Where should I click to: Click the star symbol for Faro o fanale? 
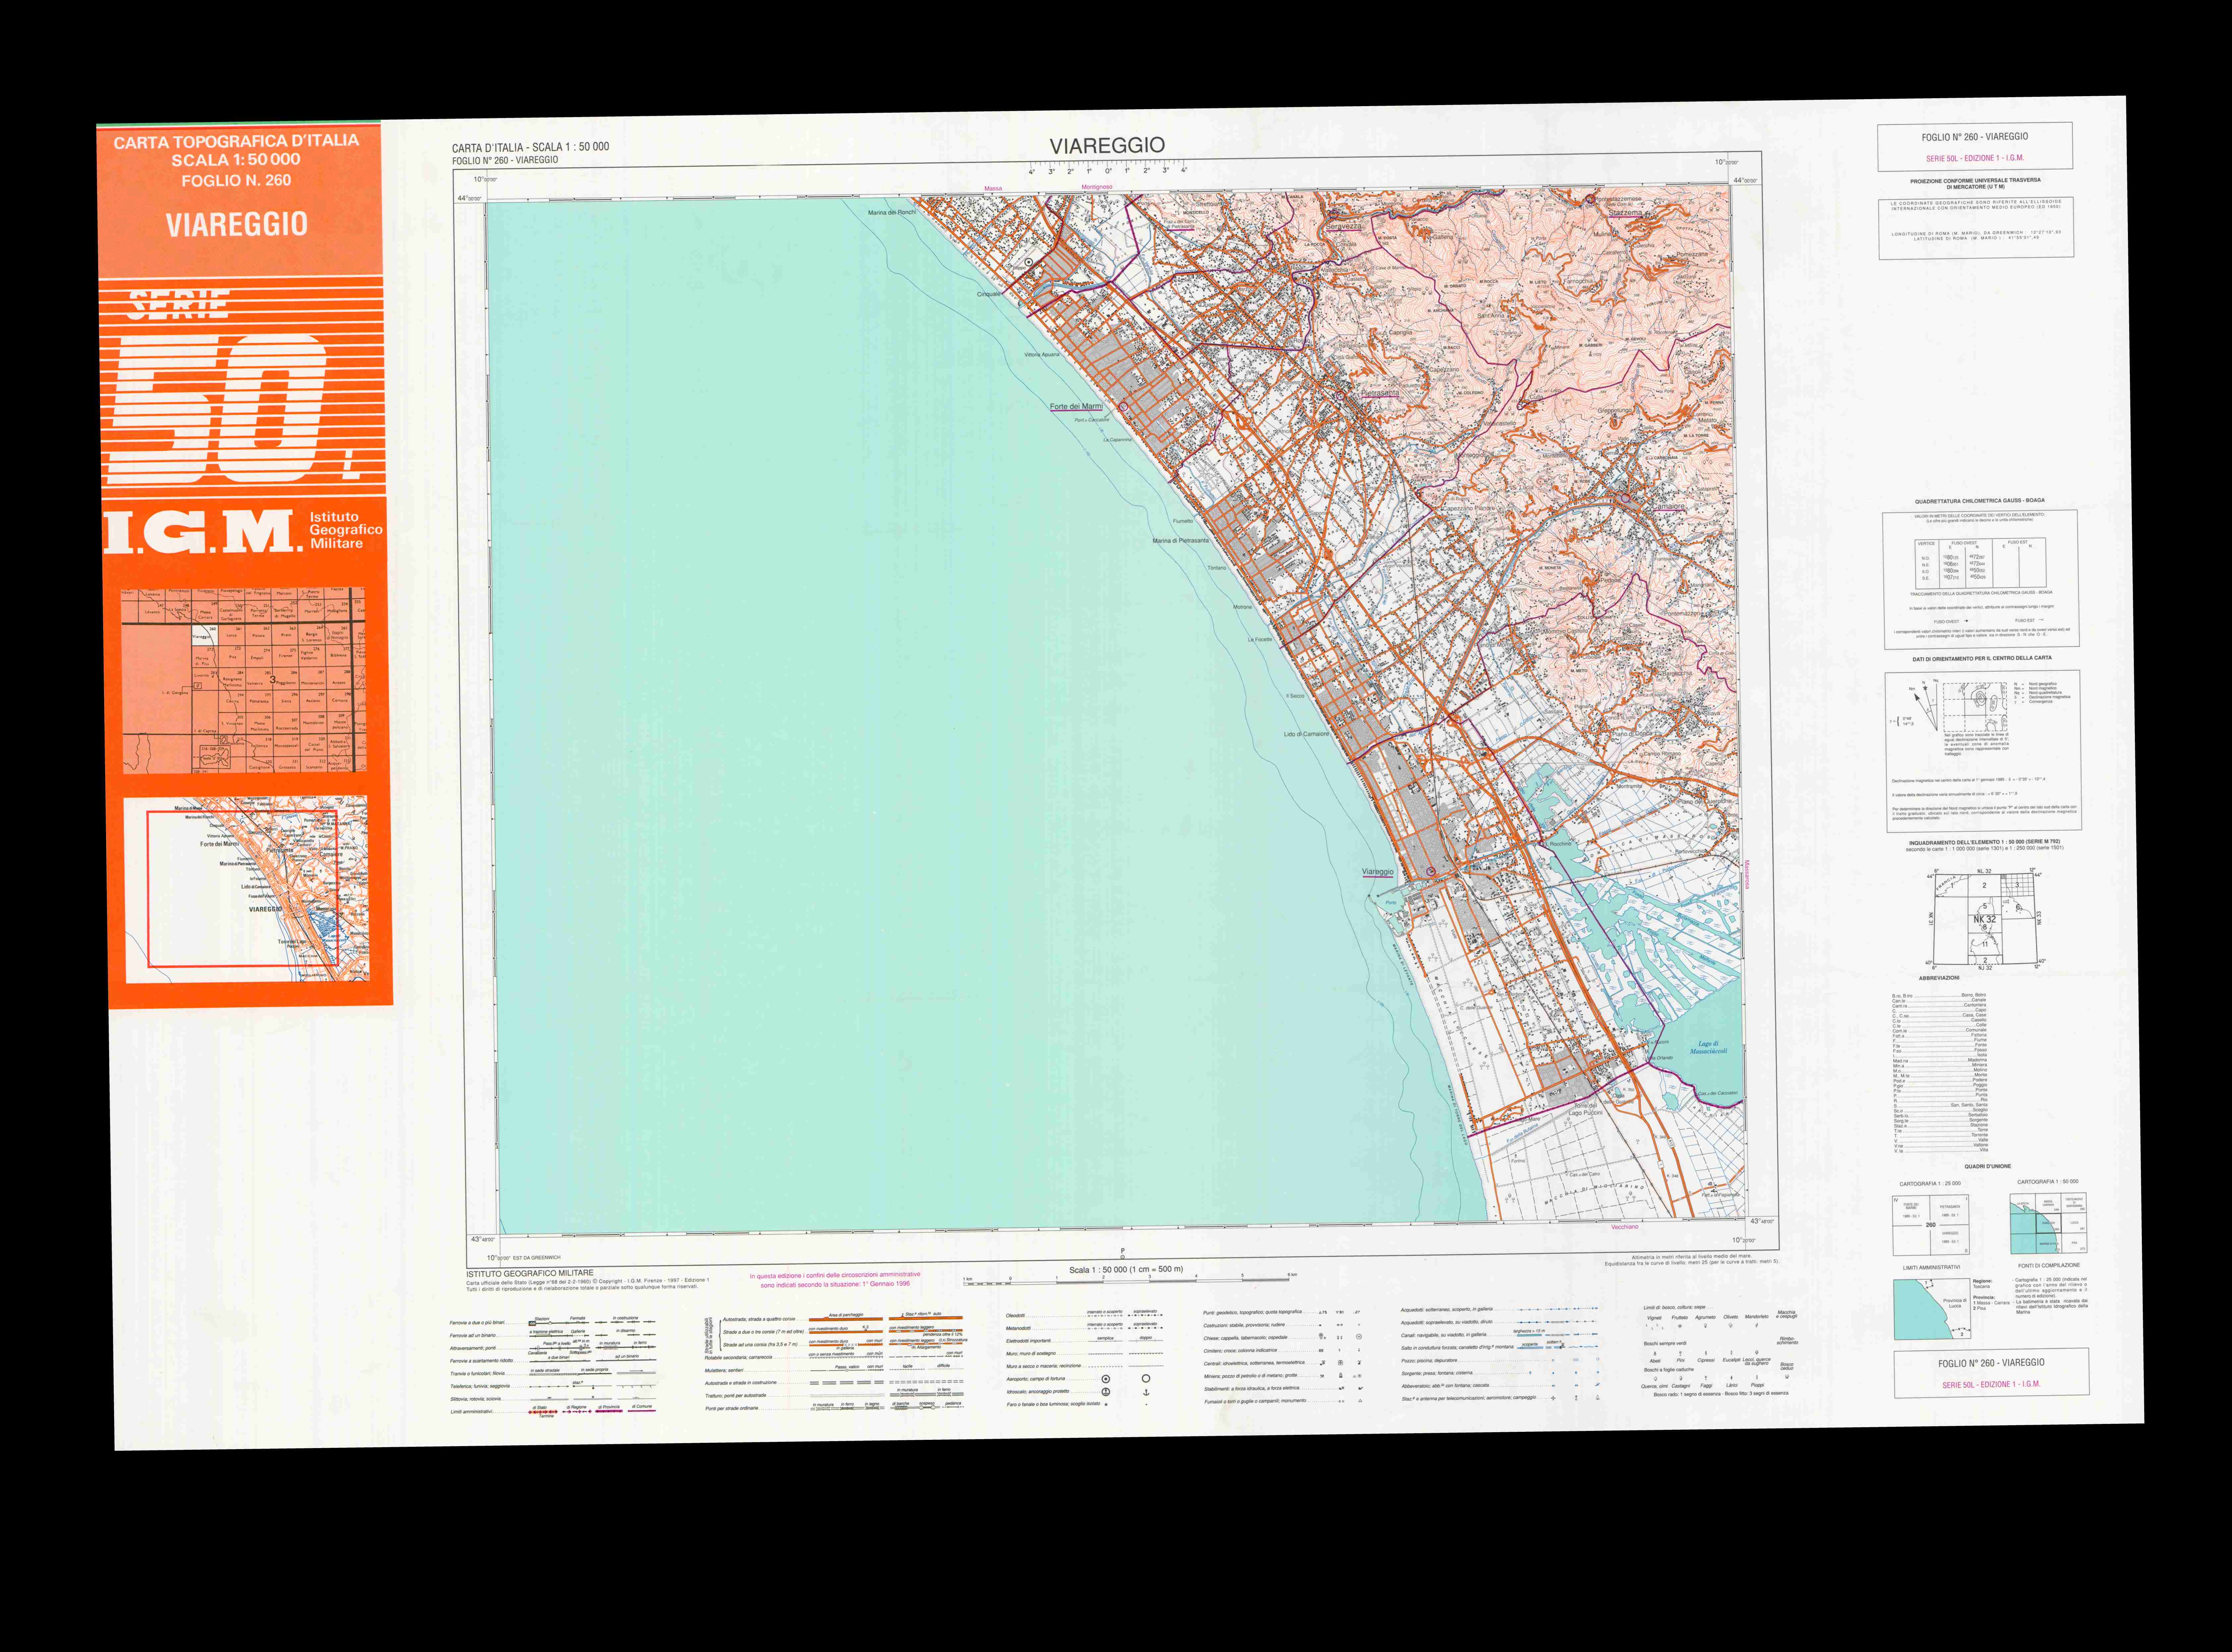[x=1106, y=1404]
